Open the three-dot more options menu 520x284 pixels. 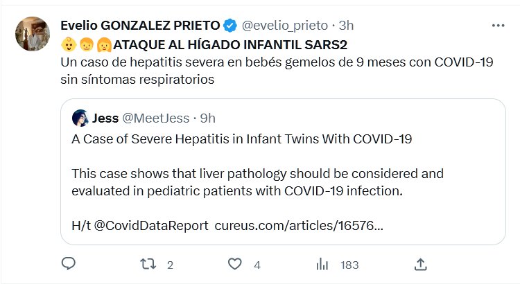tap(498, 26)
